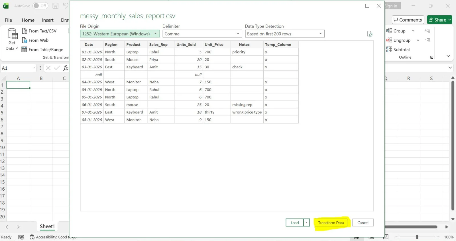Click the horizontal scrollbar in worksheet
Viewport: 456px width, 241px height.
coord(411,227)
